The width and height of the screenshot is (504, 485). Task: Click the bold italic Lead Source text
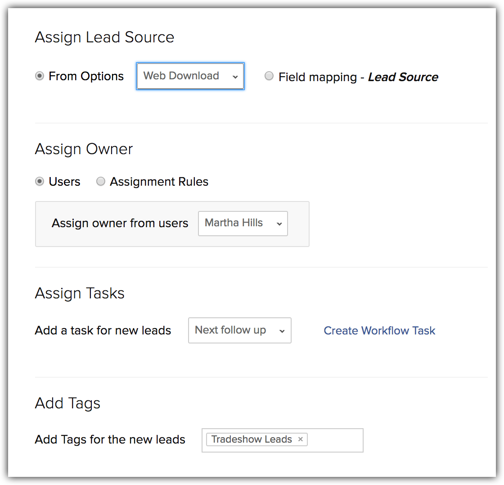click(x=403, y=77)
